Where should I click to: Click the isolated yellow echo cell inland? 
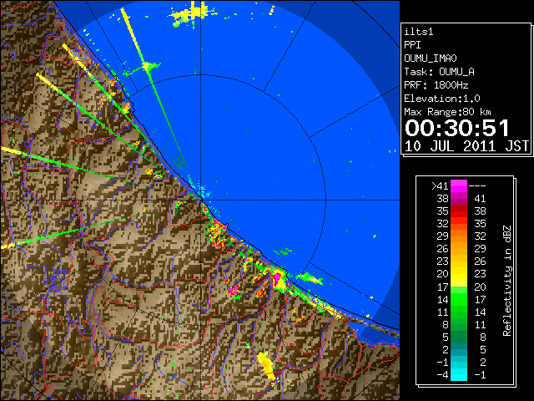[x=266, y=366]
